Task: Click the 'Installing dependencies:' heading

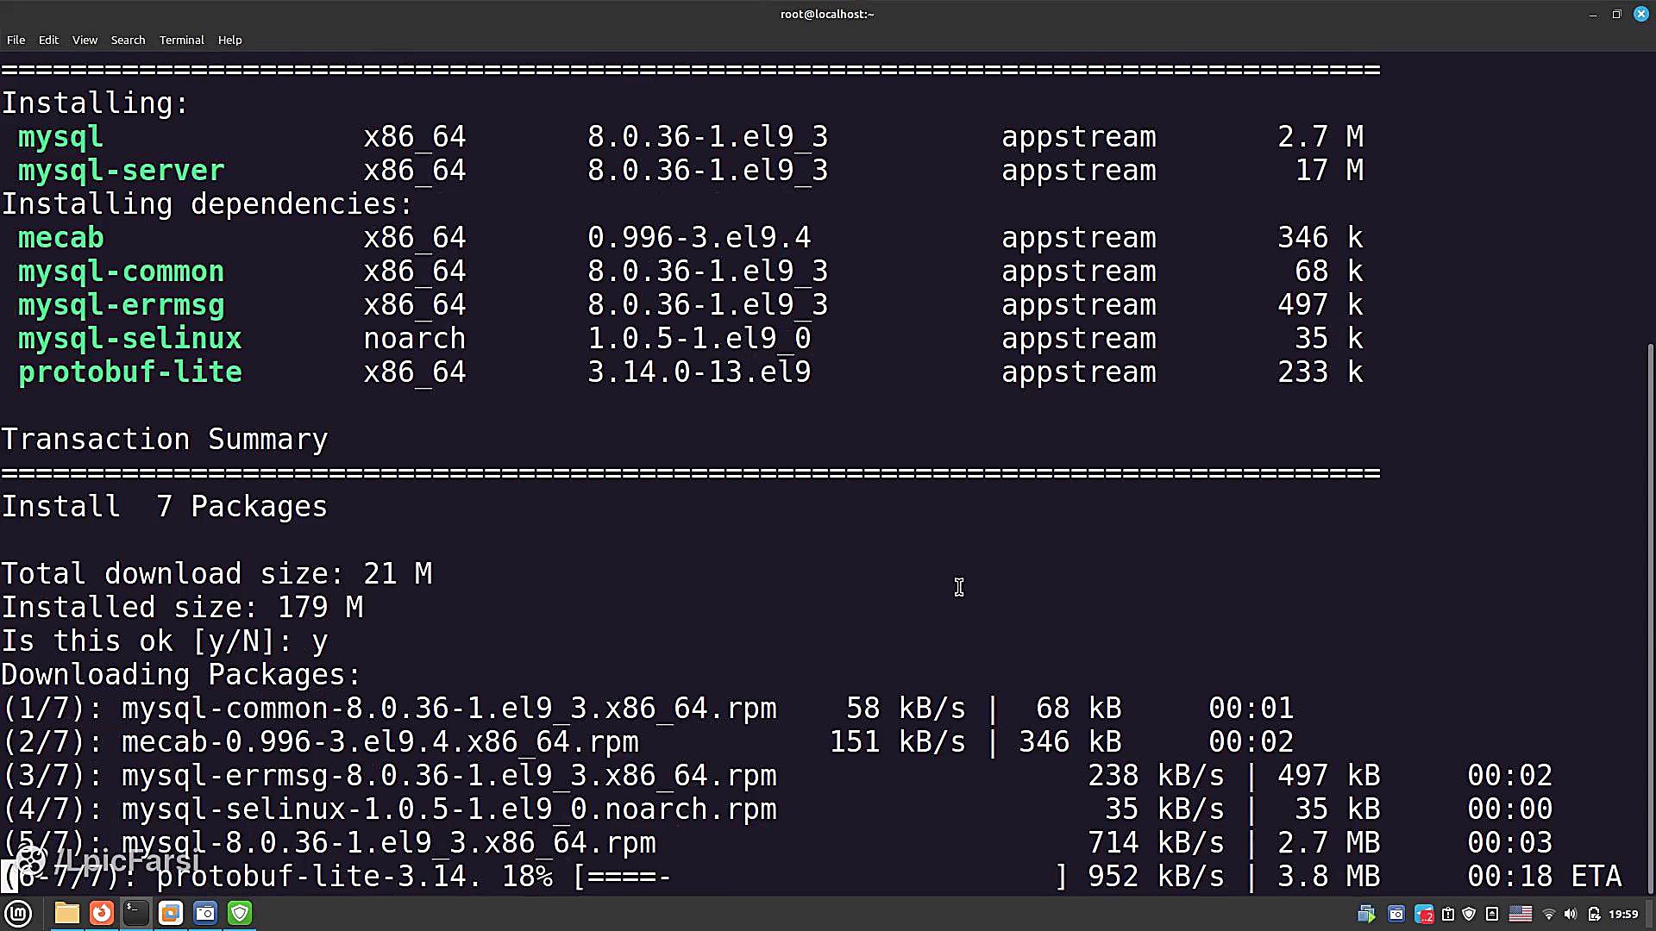Action: 207,204
